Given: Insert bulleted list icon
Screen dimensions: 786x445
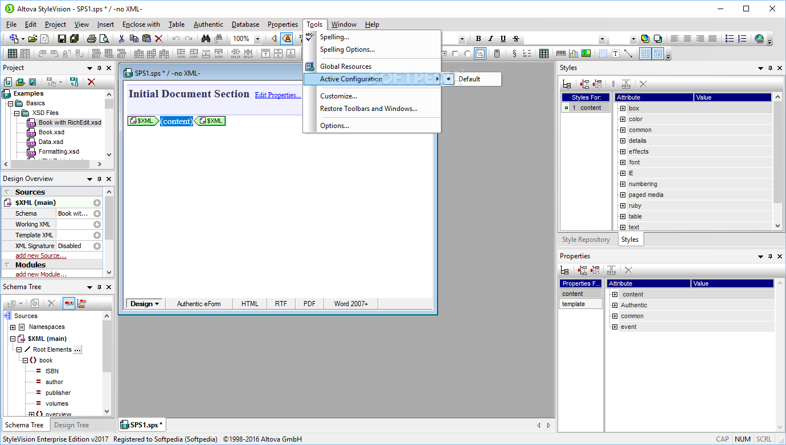Looking at the screenshot, I should pyautogui.click(x=730, y=39).
